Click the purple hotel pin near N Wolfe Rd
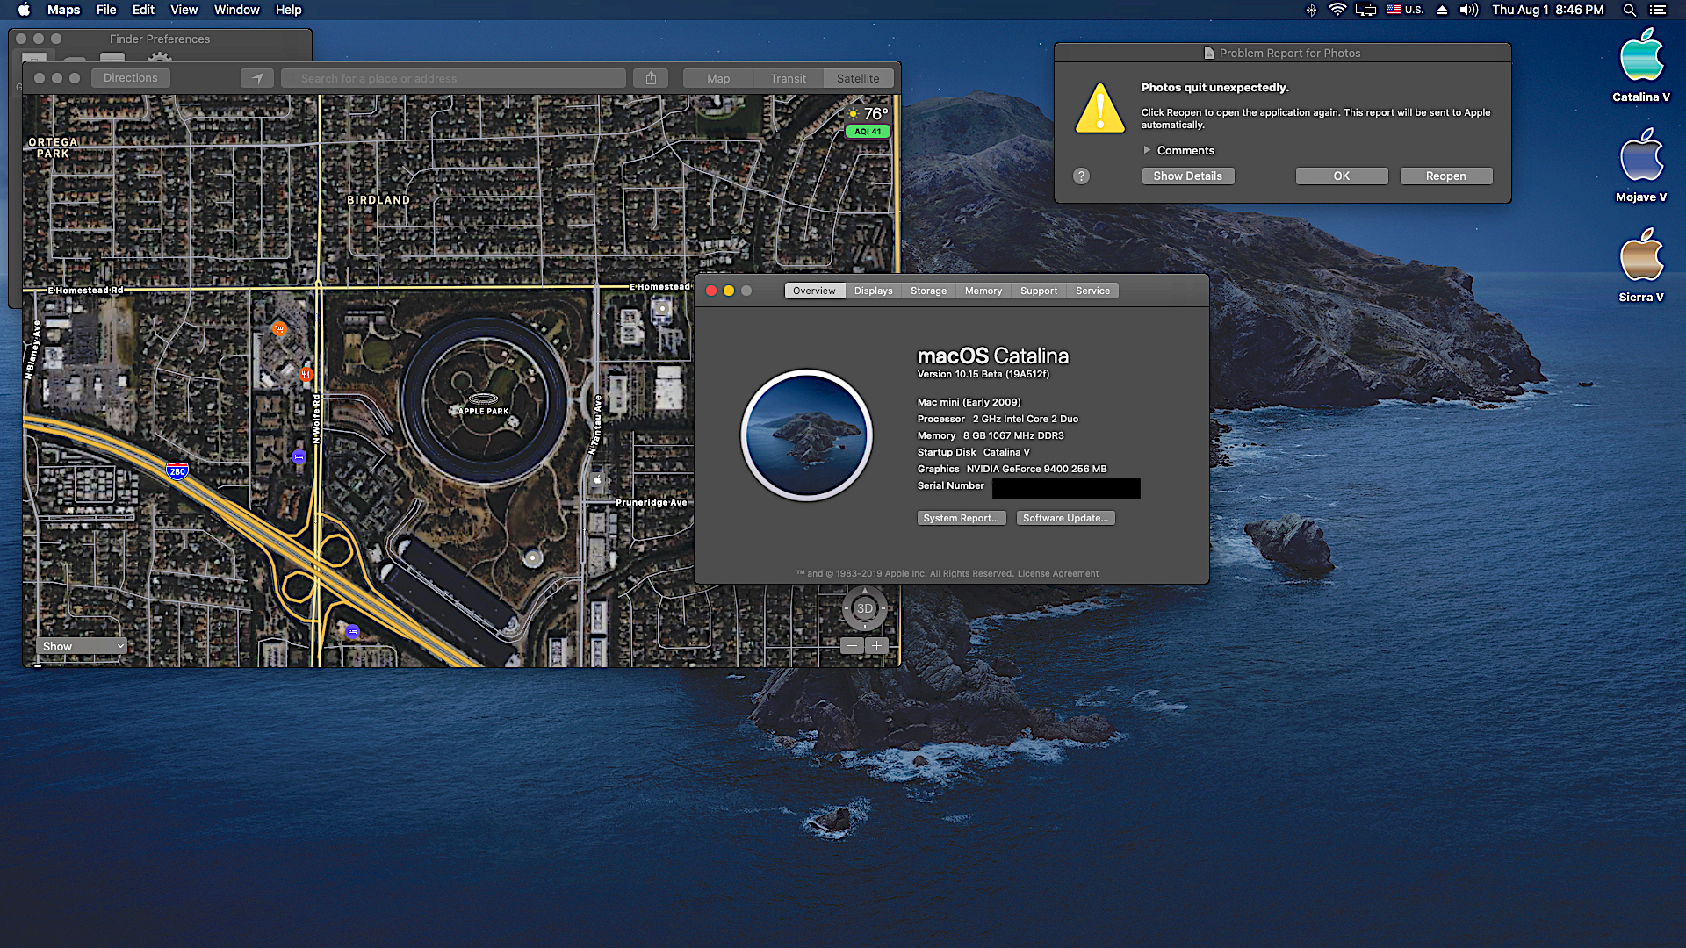 tap(299, 457)
